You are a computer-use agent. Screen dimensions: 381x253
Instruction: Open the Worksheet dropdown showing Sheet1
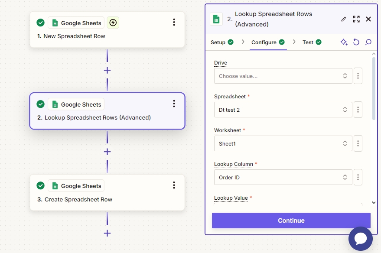point(283,143)
